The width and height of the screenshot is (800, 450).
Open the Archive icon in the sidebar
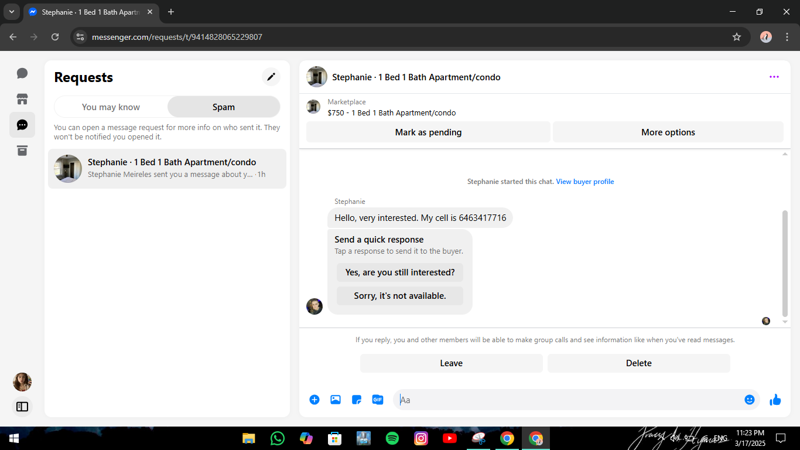[x=22, y=151]
